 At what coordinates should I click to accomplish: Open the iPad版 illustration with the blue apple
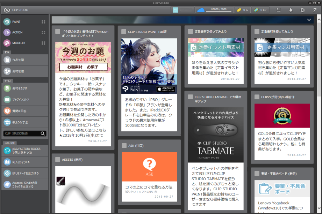[x=149, y=66]
